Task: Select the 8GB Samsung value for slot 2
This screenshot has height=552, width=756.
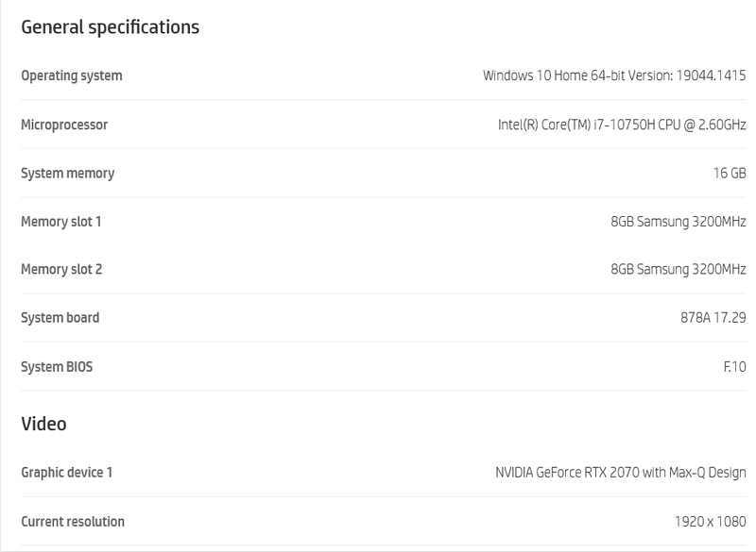Action: pos(679,270)
